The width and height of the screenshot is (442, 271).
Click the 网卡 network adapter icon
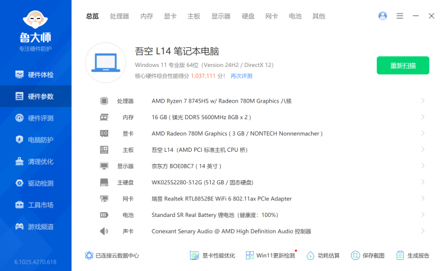pyautogui.click(x=104, y=198)
